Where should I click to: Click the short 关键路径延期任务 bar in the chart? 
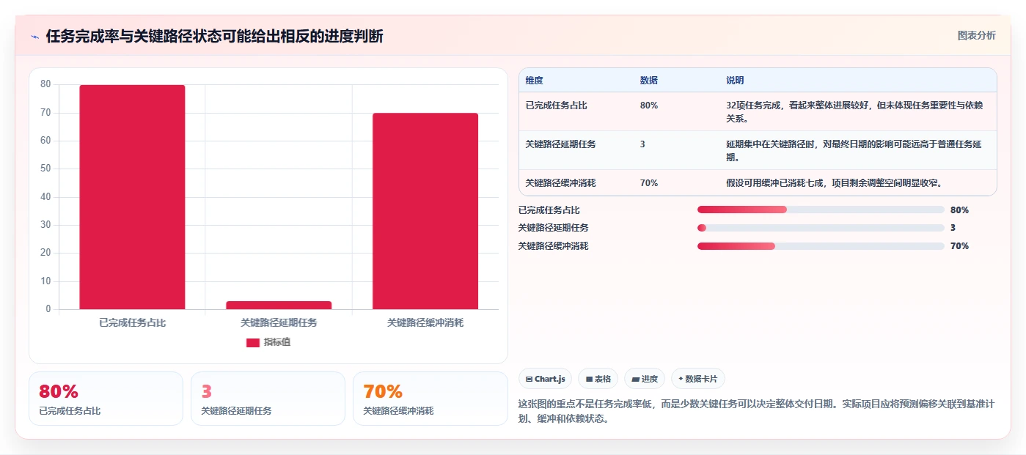coord(279,305)
